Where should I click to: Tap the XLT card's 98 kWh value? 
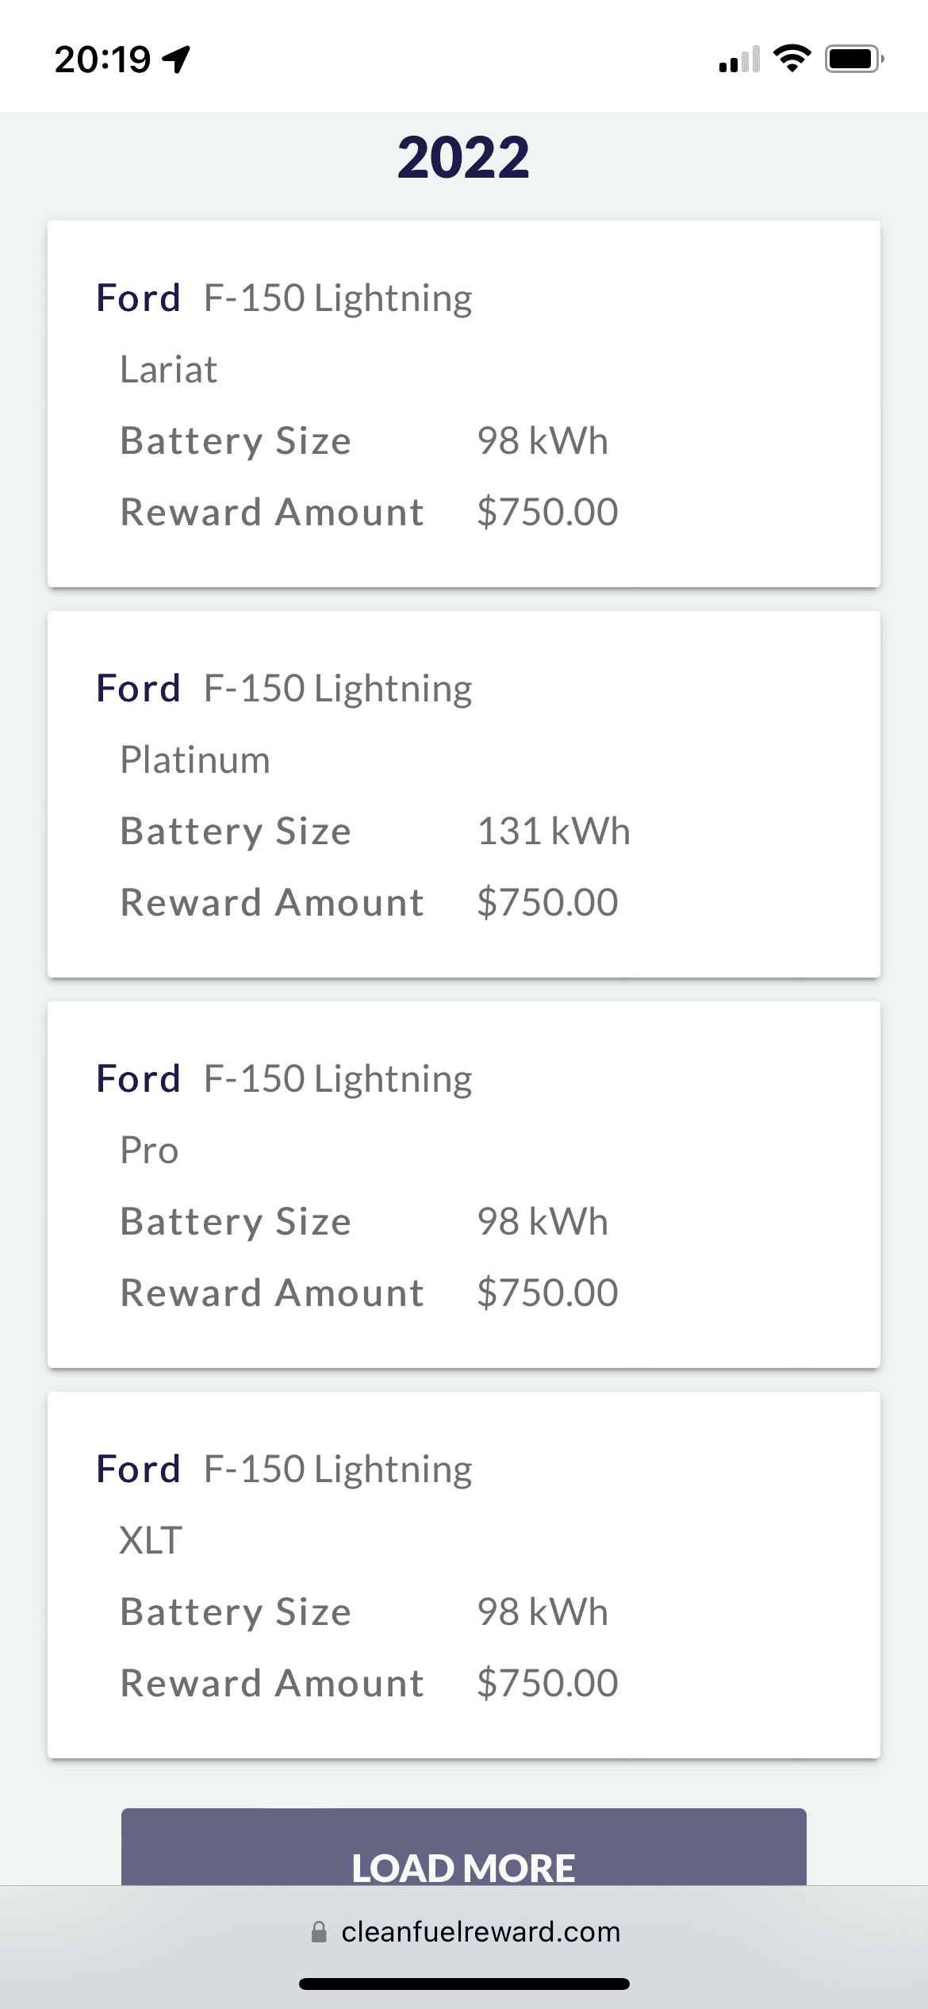(x=543, y=1612)
